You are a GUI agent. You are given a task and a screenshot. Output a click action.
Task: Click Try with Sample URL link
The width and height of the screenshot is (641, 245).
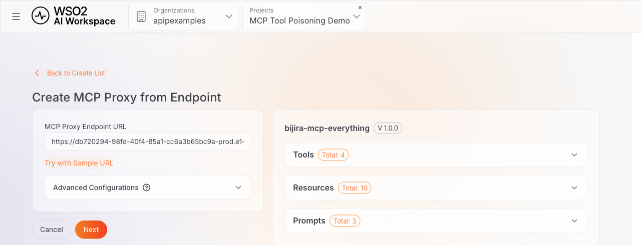pos(79,163)
